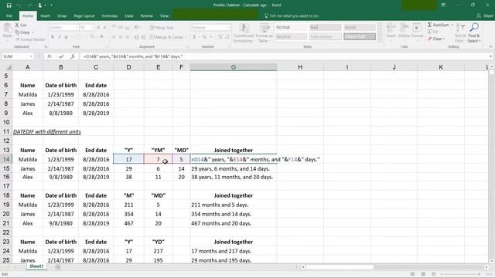Confirm the formula with the checkmark

pos(61,56)
